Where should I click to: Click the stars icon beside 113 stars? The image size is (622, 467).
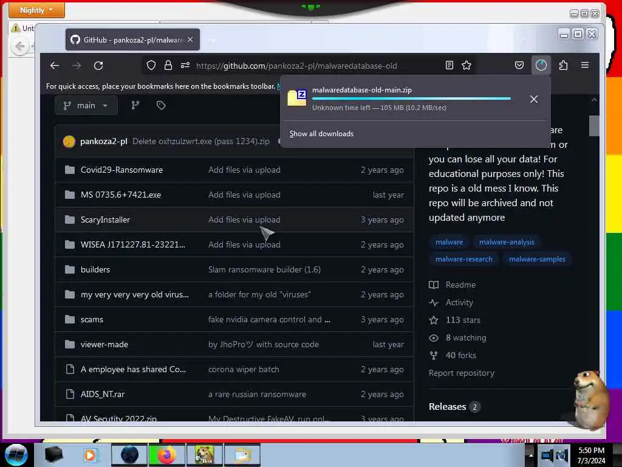click(434, 320)
